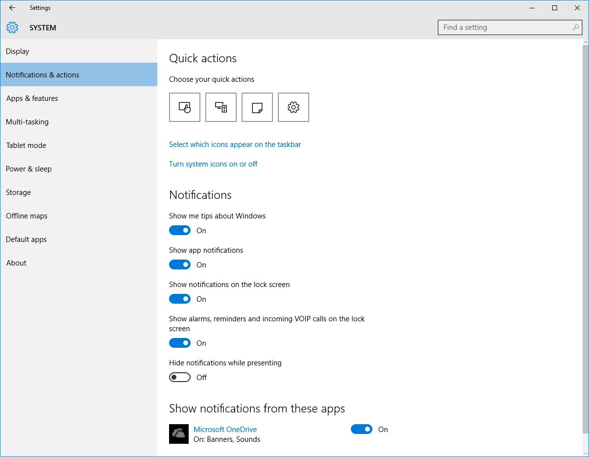Click Show notifications from these apps heading

[x=257, y=409]
